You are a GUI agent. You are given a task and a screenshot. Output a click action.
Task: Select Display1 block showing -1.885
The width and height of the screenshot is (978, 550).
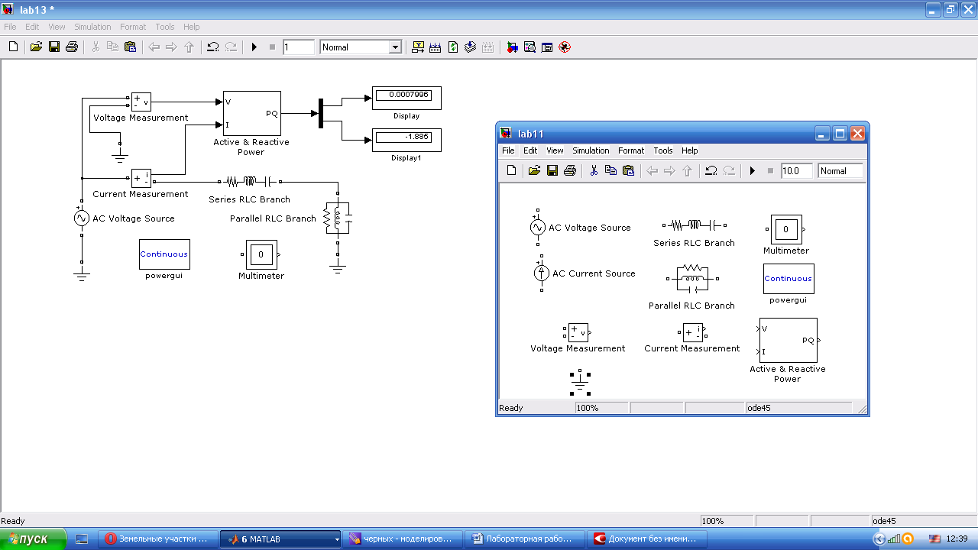(406, 140)
